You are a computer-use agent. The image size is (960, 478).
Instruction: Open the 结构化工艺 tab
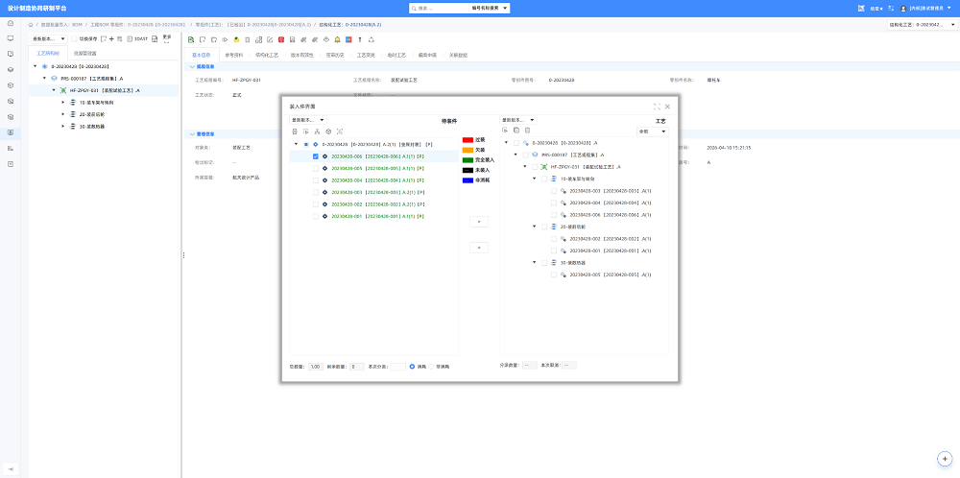pos(267,55)
